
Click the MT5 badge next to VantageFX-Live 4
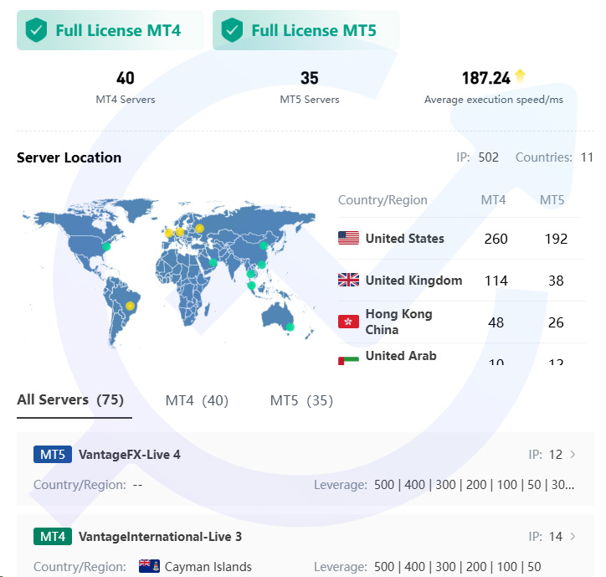pyautogui.click(x=53, y=455)
